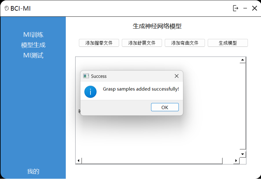Close the Success dialog with X
The width and height of the screenshot is (261, 179).
(x=177, y=76)
